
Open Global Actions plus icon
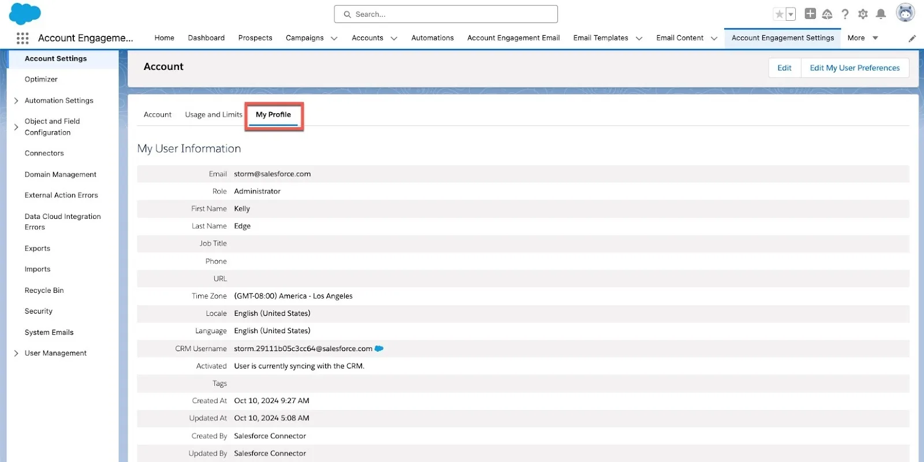(x=810, y=14)
